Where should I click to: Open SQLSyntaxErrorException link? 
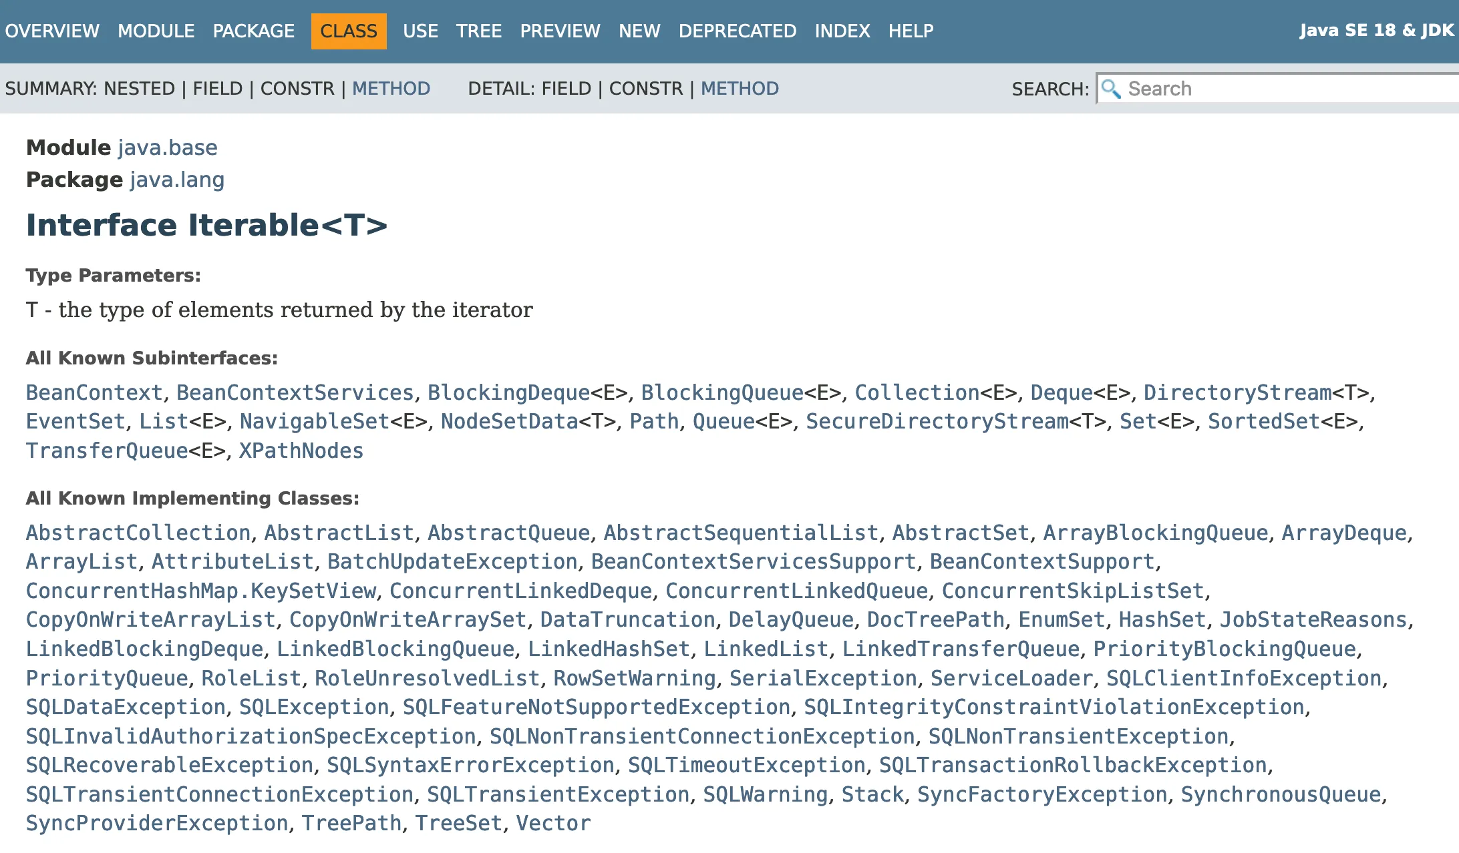[x=471, y=765]
